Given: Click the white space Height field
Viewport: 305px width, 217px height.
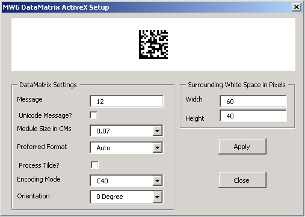Looking at the screenshot, I should (253, 116).
